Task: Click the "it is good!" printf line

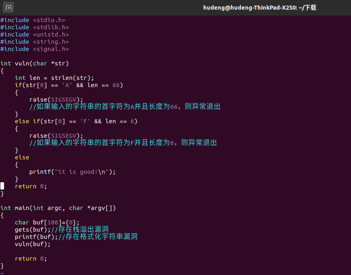Action: coord(72,171)
